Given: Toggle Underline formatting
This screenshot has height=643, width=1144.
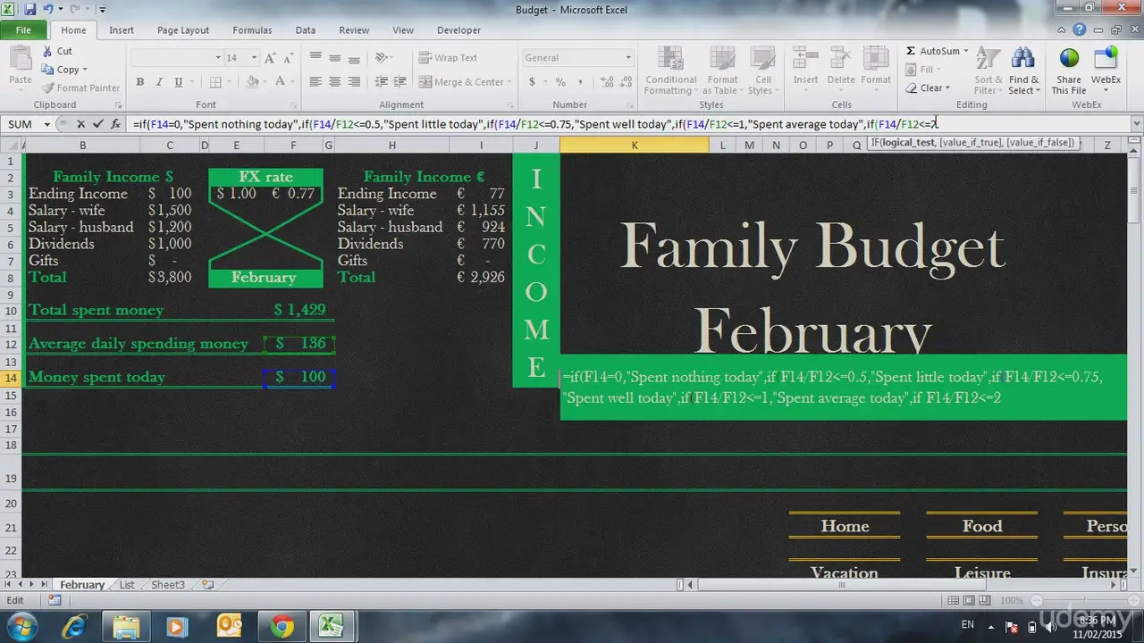Looking at the screenshot, I should 179,82.
